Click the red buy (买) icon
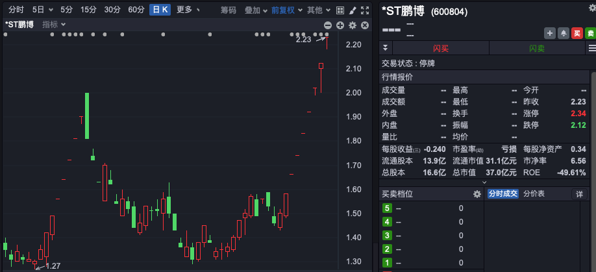 [577, 33]
